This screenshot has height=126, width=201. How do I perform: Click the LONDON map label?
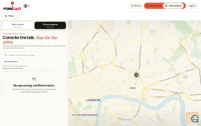[x=93, y=100]
